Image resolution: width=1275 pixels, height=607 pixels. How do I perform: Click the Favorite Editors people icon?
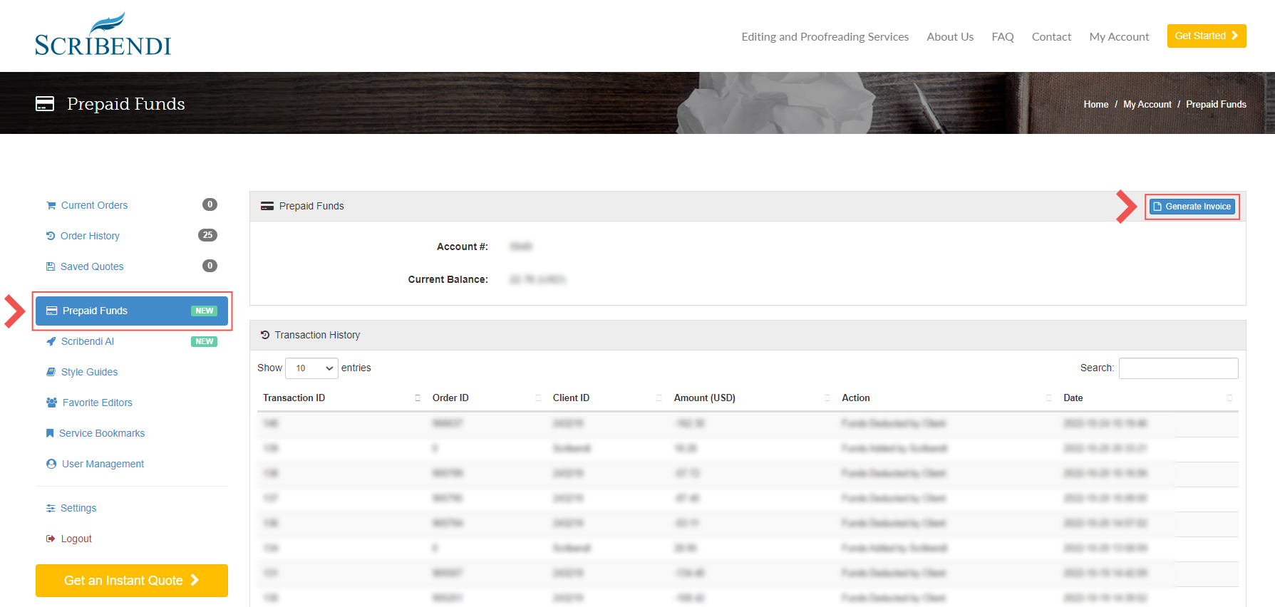[x=52, y=403]
